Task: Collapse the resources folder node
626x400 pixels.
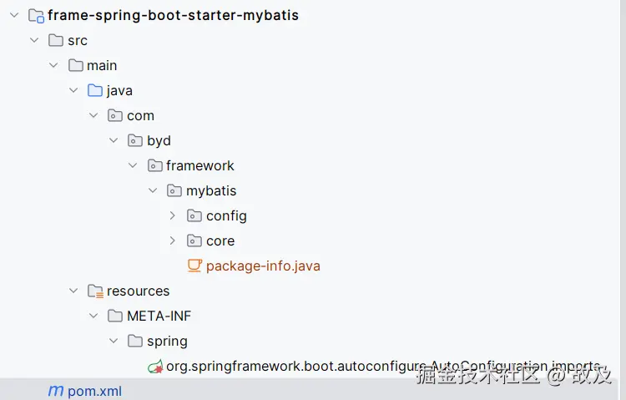Action: click(74, 291)
